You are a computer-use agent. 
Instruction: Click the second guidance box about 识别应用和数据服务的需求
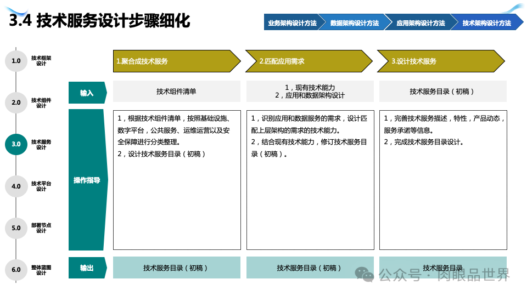[x=310, y=180]
